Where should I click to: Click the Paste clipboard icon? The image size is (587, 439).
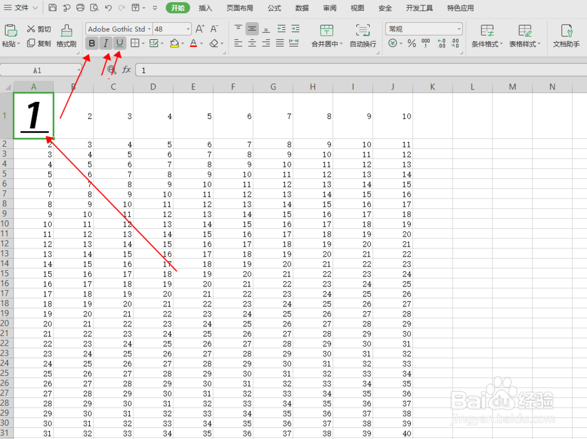click(11, 30)
